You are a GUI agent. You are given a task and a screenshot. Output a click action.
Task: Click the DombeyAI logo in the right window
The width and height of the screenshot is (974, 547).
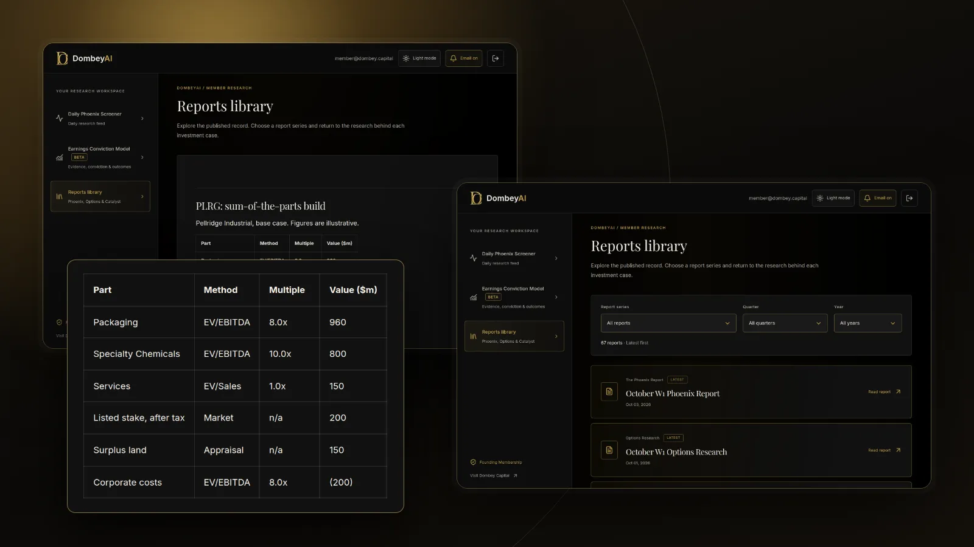[498, 198]
